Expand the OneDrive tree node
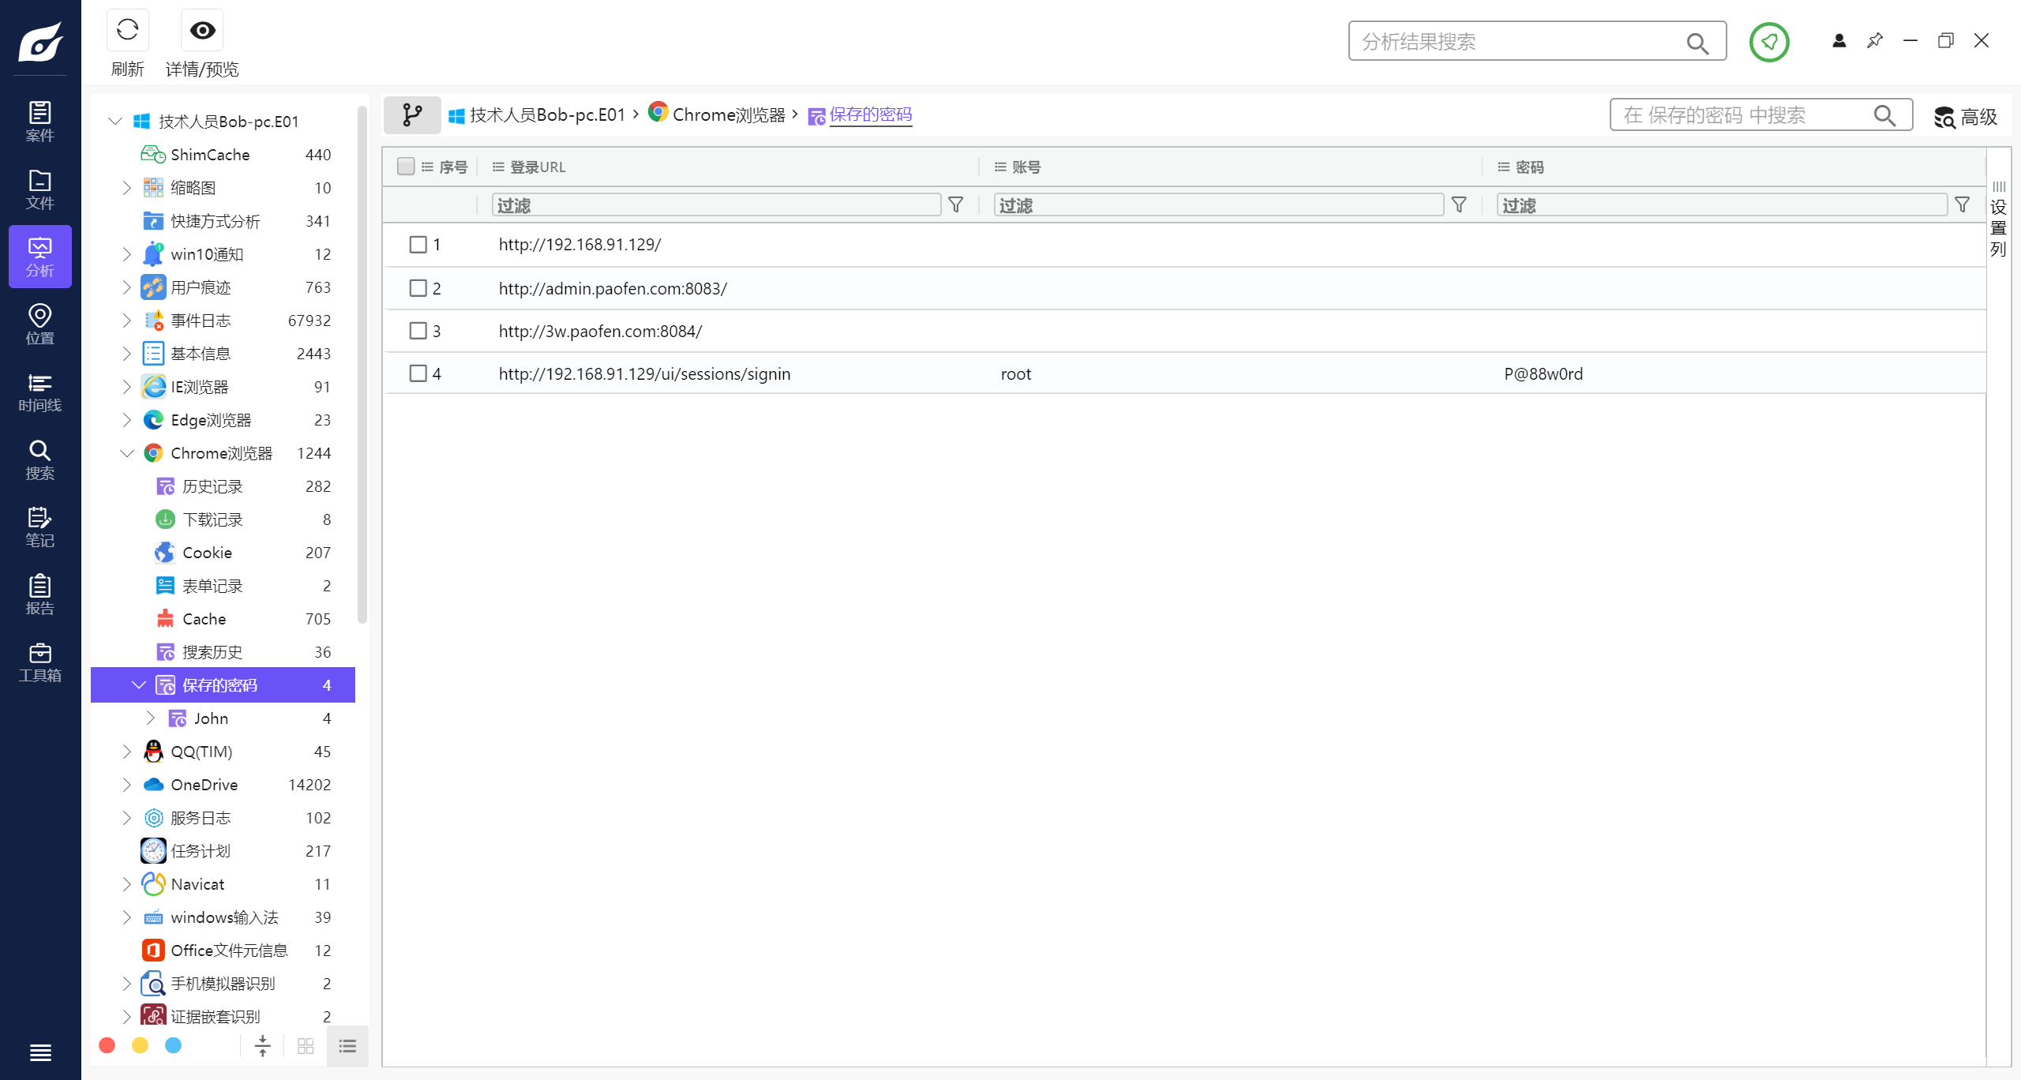2021x1080 pixels. 127,785
